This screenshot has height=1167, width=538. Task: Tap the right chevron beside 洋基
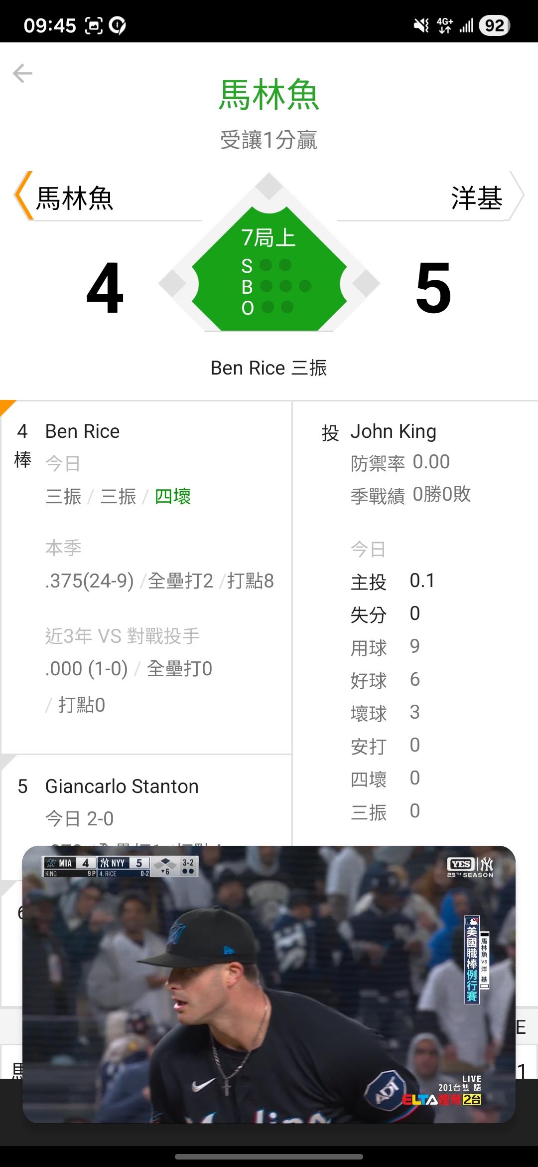point(516,195)
